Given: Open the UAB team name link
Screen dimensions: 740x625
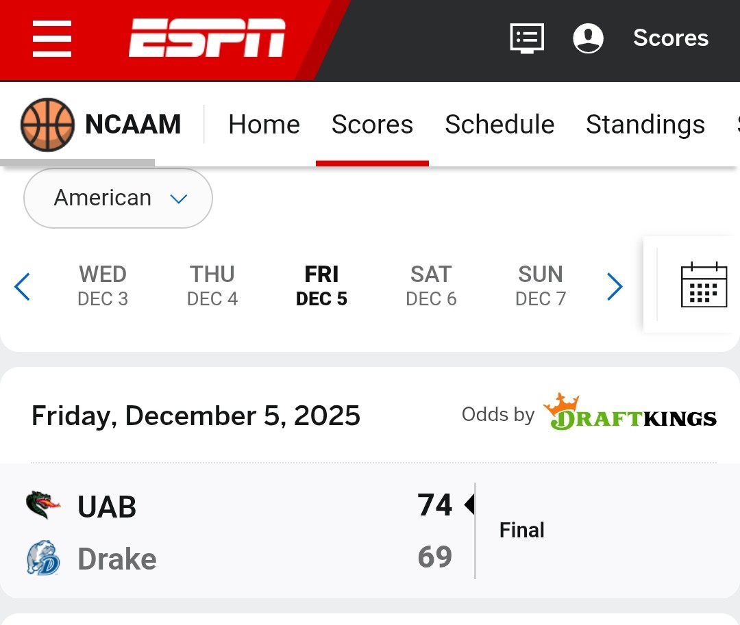Looking at the screenshot, I should 107,507.
